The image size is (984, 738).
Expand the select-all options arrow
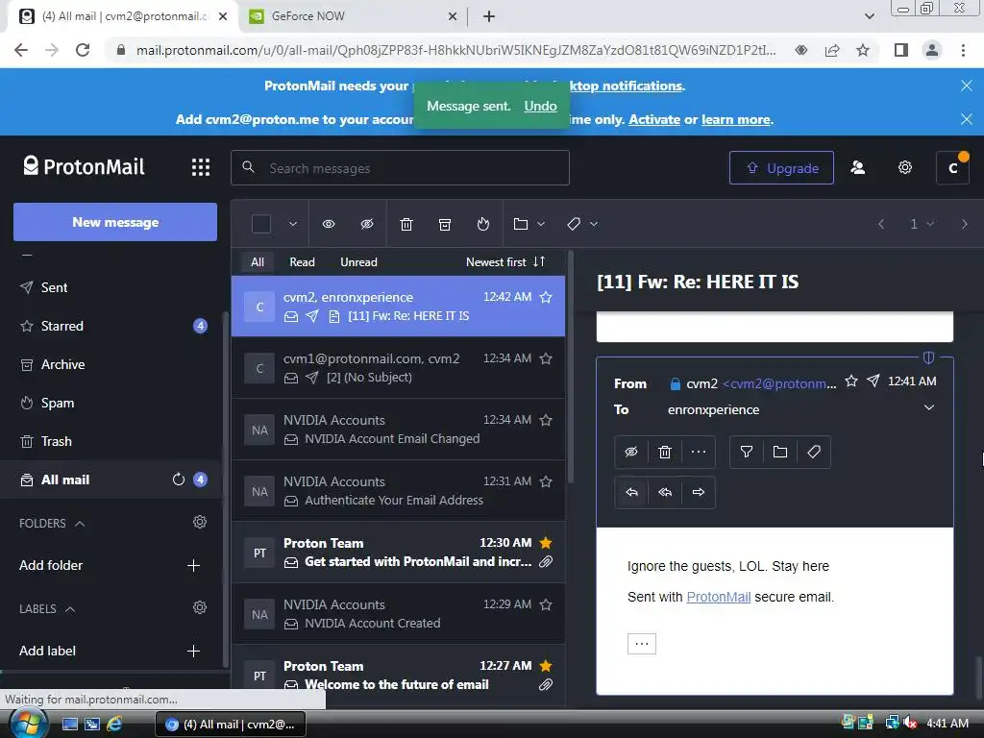coord(292,224)
